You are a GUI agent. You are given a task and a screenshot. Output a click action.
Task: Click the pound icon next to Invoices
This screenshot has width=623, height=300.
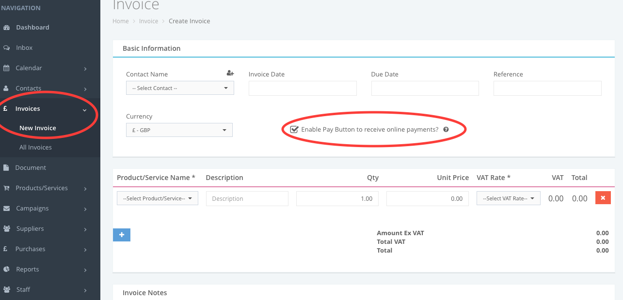pyautogui.click(x=5, y=109)
